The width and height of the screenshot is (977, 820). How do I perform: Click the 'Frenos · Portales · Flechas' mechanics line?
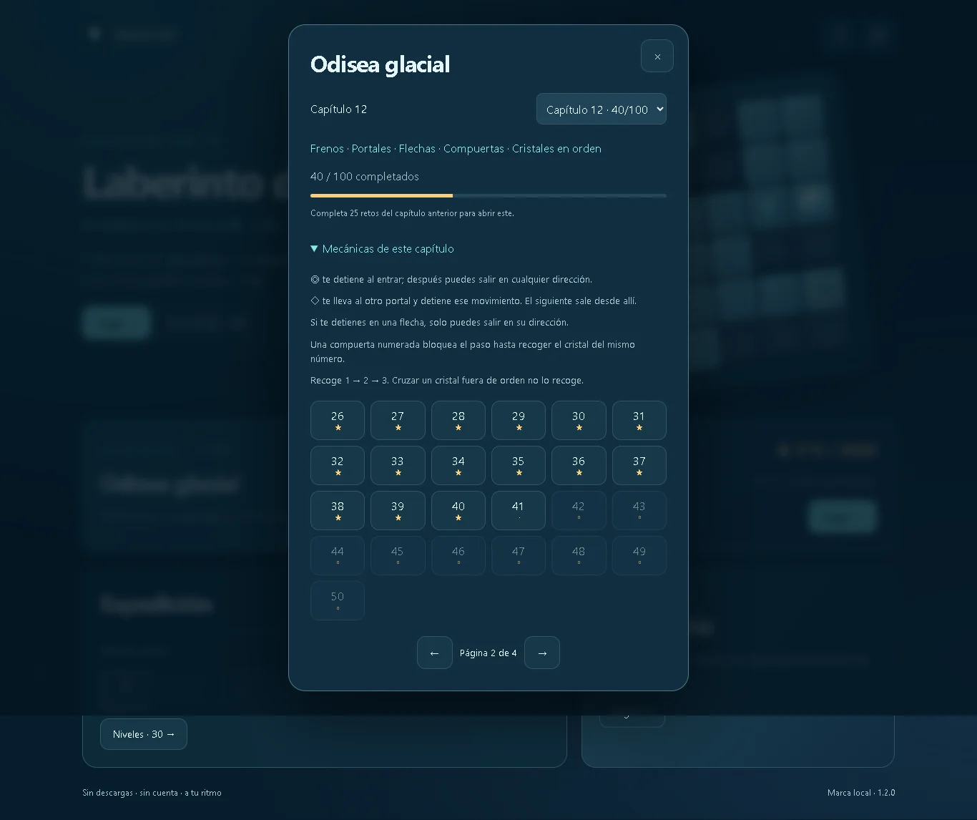point(456,149)
